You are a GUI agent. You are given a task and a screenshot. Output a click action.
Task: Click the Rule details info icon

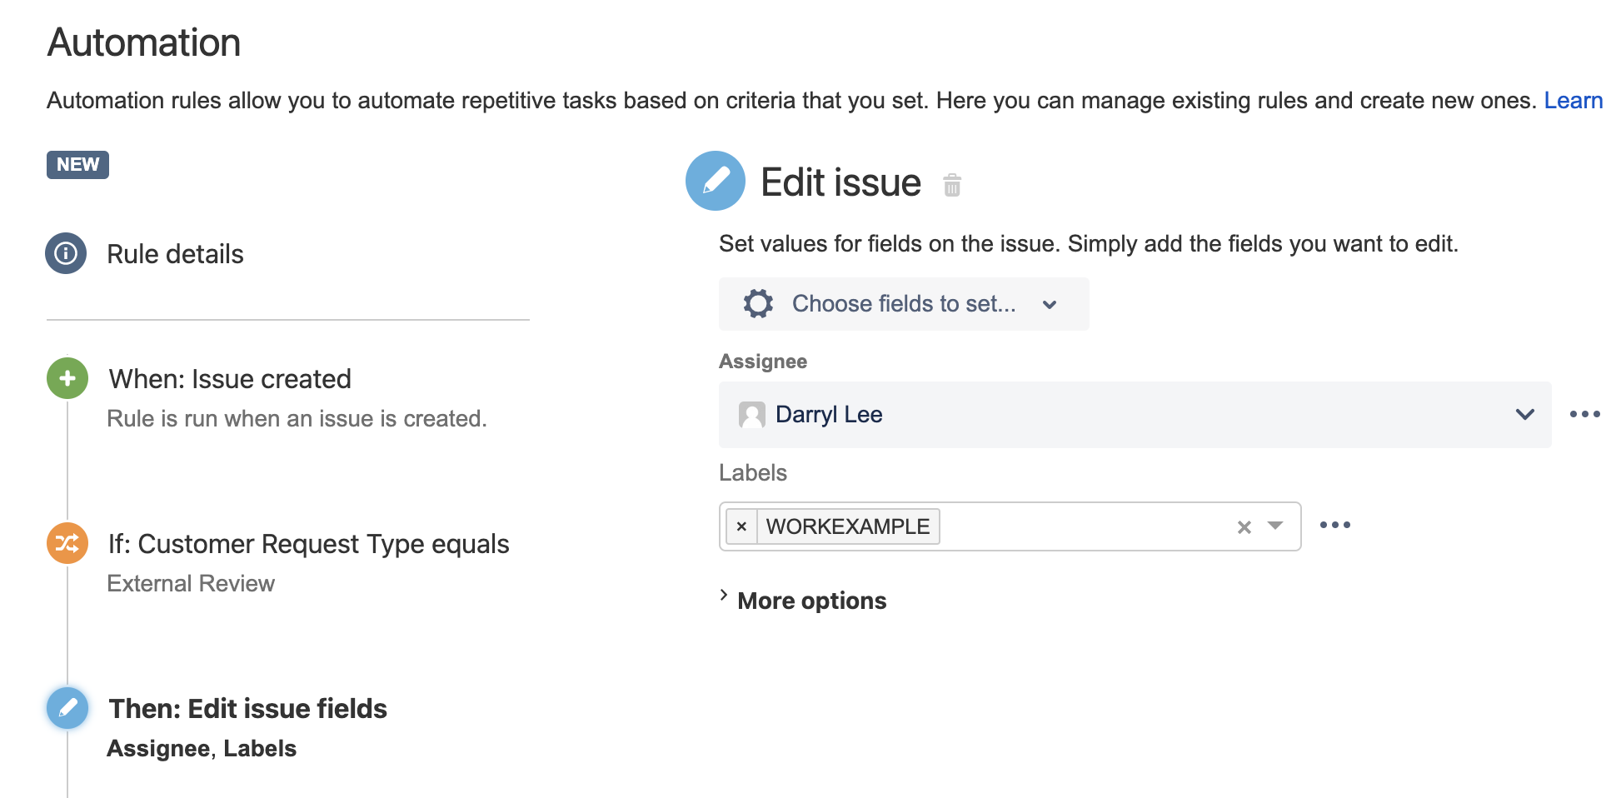(66, 253)
